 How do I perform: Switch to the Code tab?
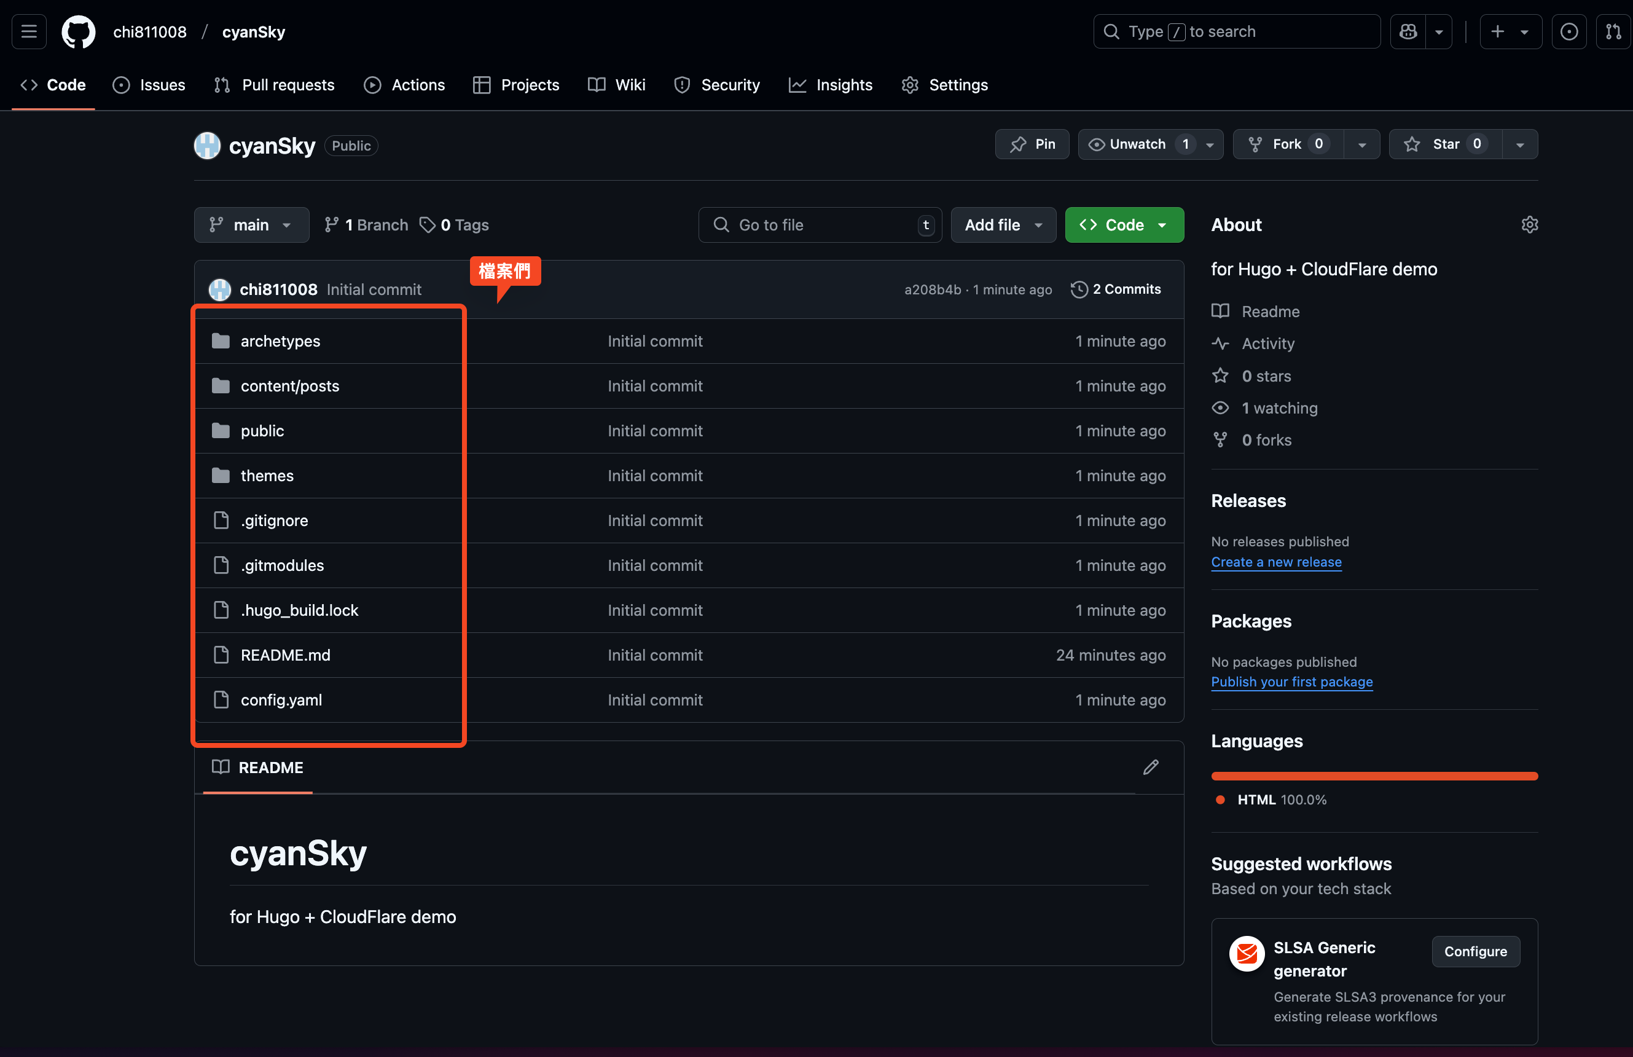(x=53, y=85)
